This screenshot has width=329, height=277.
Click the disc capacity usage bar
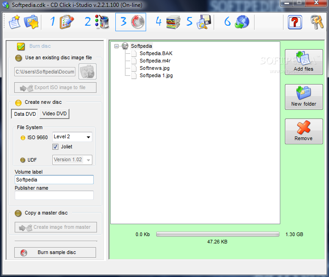pyautogui.click(x=218, y=234)
